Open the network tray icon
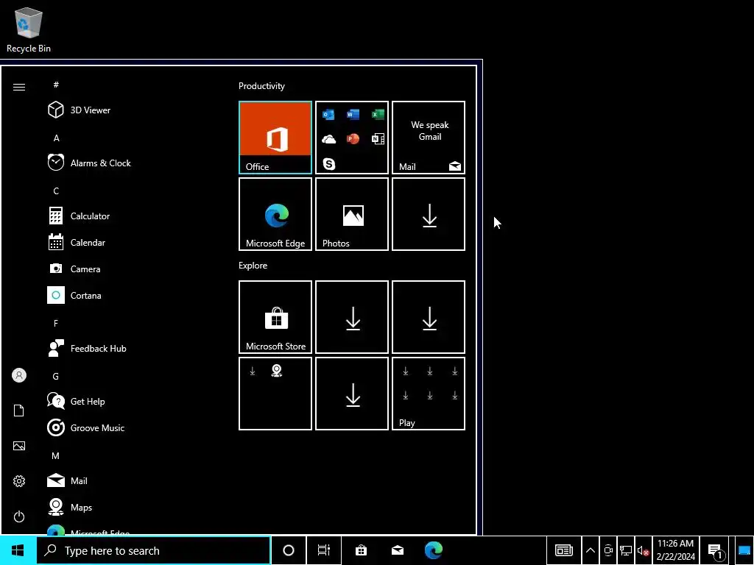 tap(626, 550)
